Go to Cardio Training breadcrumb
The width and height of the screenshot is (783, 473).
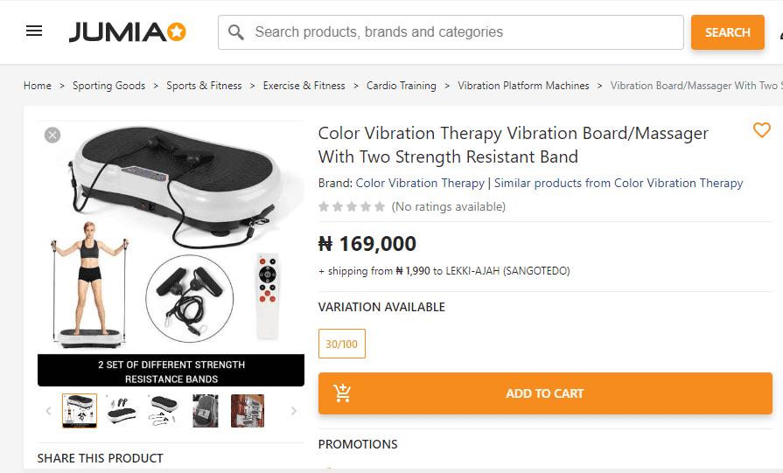(401, 86)
